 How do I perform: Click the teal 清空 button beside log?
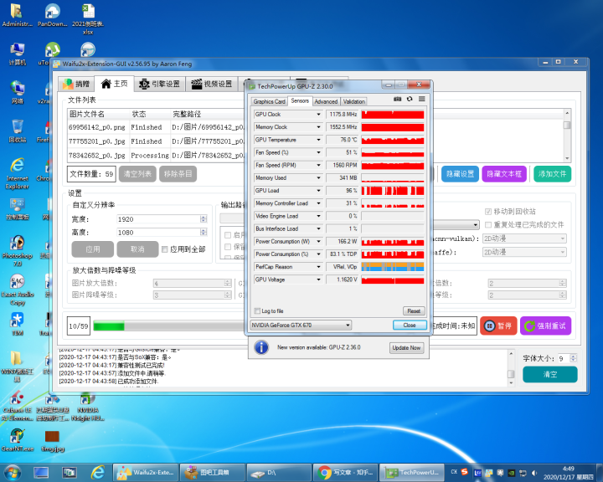click(550, 374)
